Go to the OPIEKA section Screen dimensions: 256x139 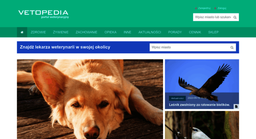pyautogui.click(x=110, y=32)
